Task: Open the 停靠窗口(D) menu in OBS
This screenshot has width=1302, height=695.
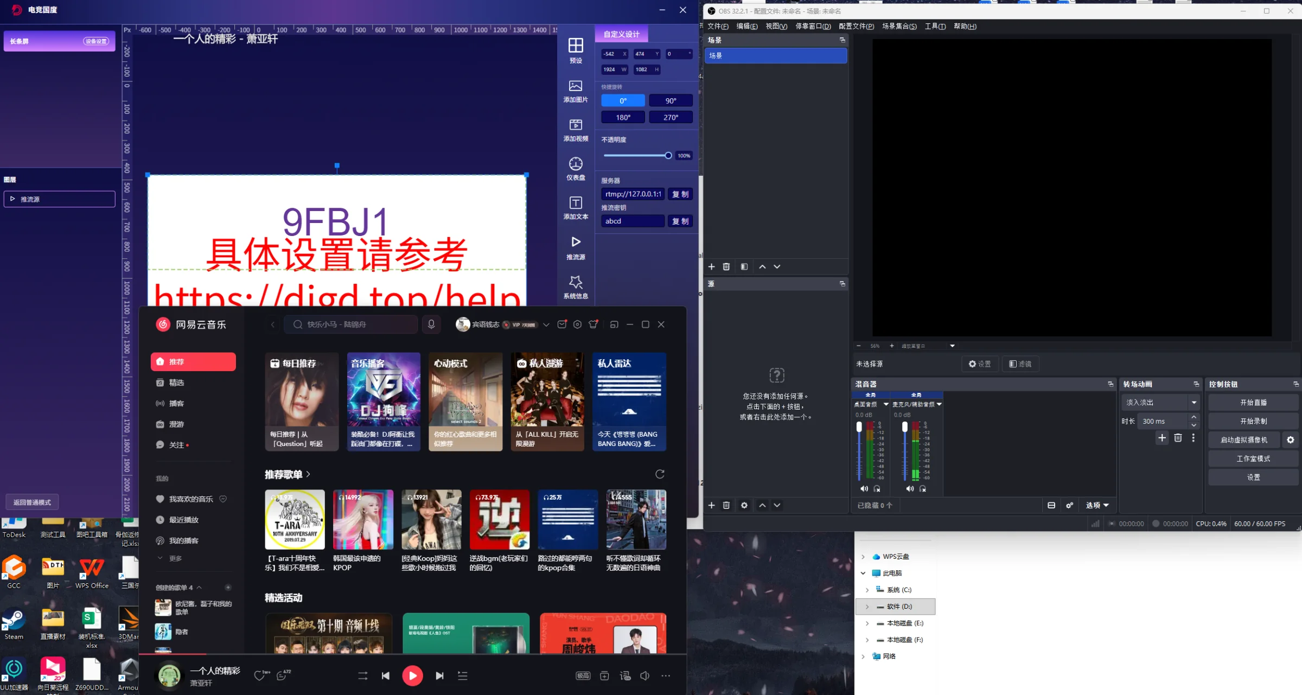Action: point(813,26)
